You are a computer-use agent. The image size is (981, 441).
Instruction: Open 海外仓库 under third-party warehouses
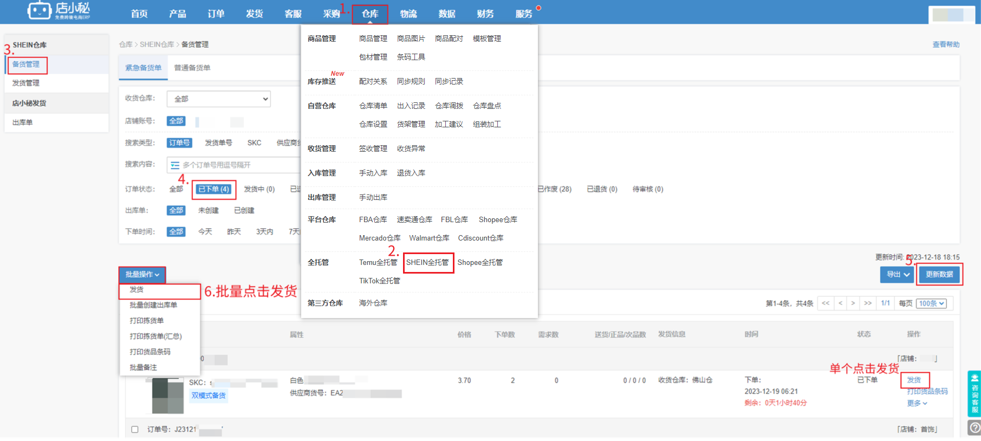373,303
